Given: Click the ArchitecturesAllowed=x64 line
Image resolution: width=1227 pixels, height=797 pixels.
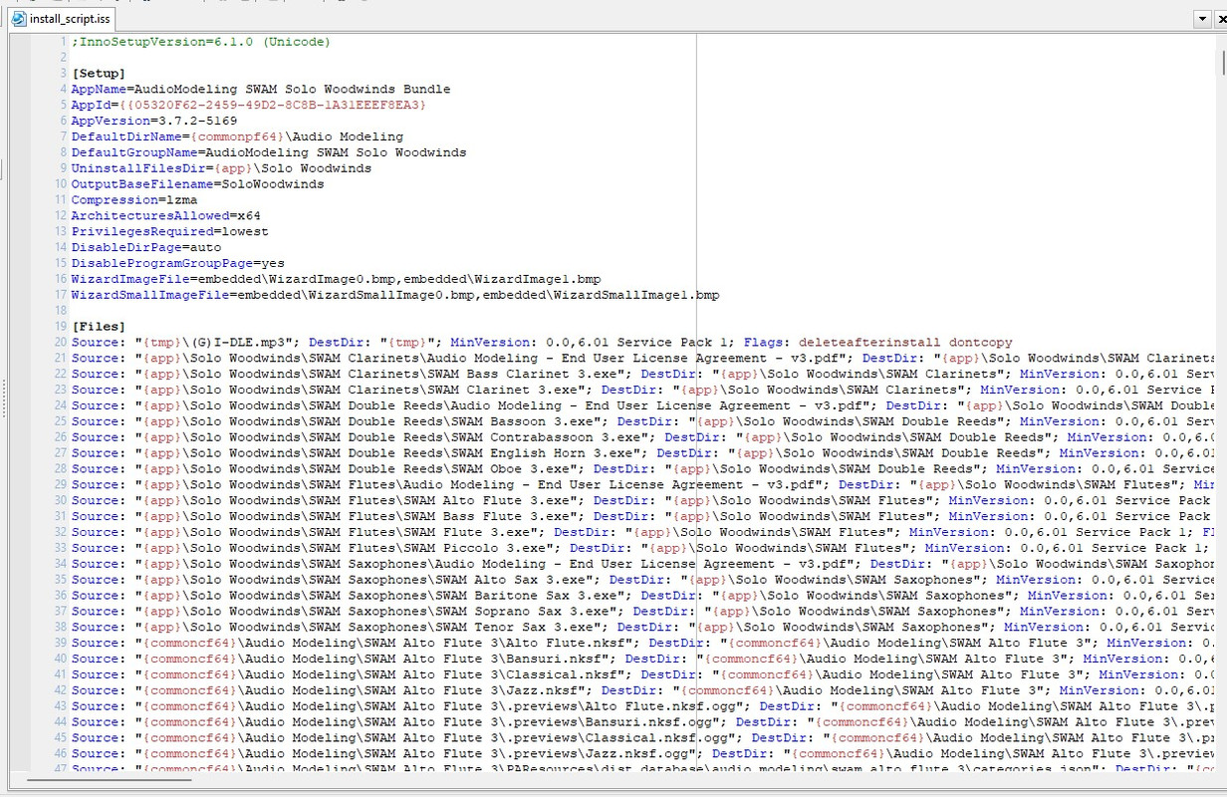Looking at the screenshot, I should [x=166, y=217].
